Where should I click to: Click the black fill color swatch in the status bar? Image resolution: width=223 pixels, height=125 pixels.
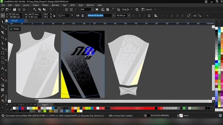coord(148,116)
